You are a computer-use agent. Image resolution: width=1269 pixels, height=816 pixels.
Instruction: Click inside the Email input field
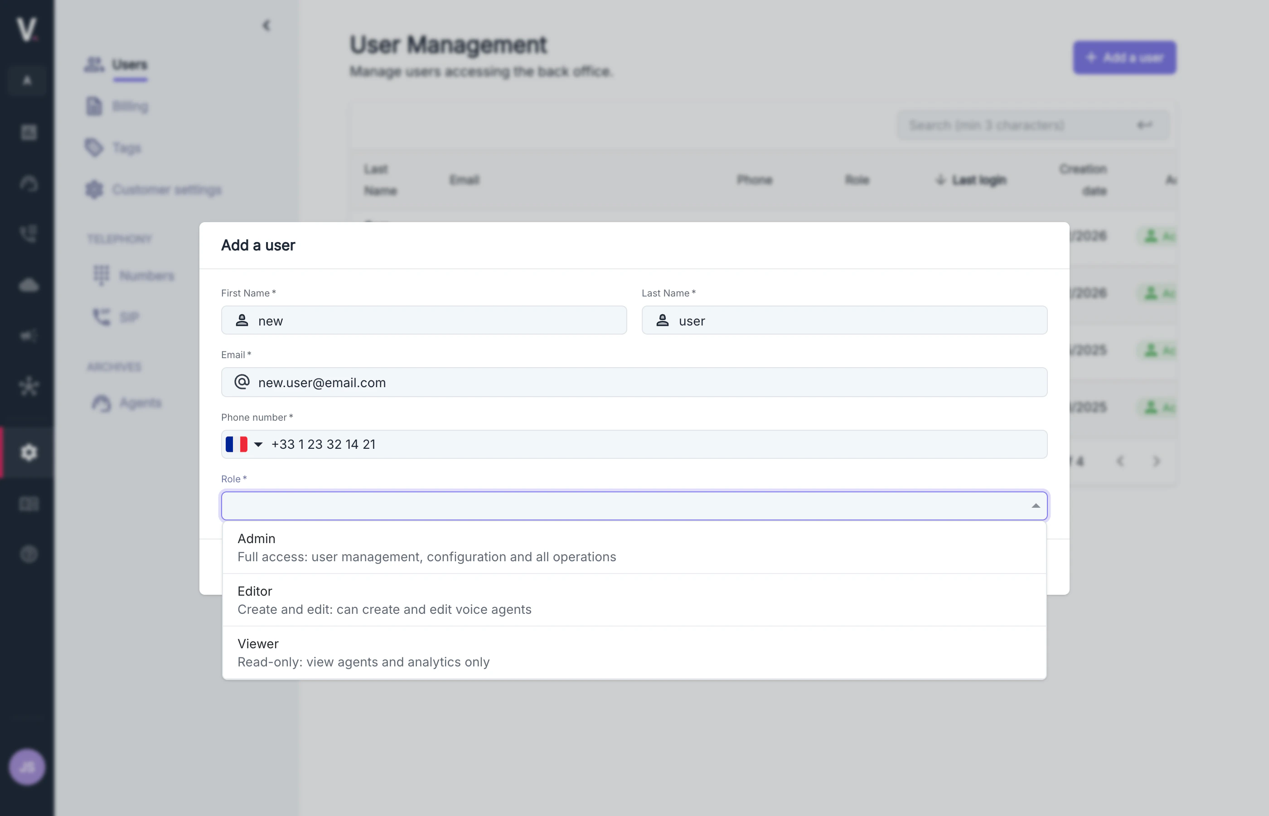(x=634, y=382)
